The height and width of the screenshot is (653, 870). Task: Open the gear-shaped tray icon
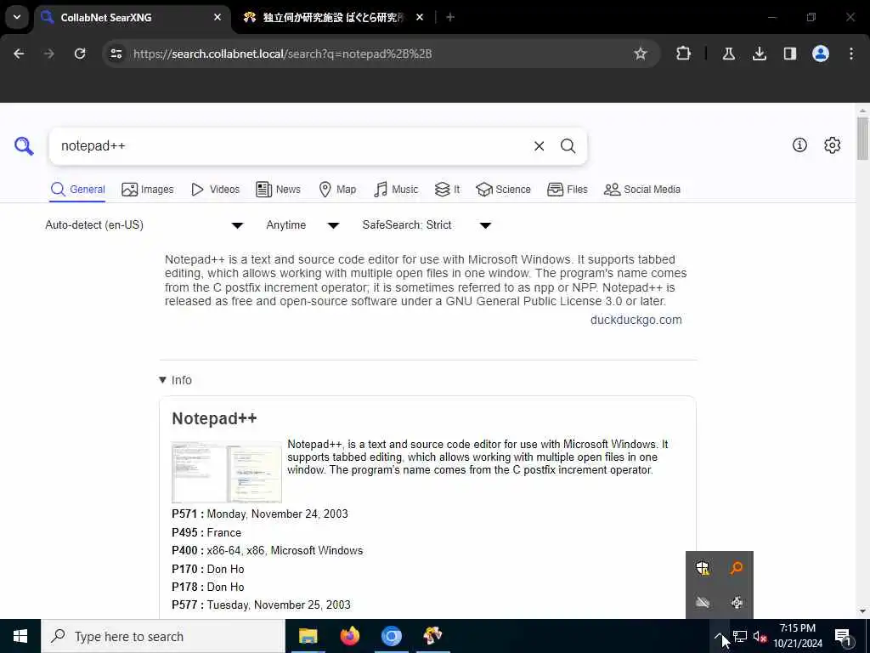point(737,602)
